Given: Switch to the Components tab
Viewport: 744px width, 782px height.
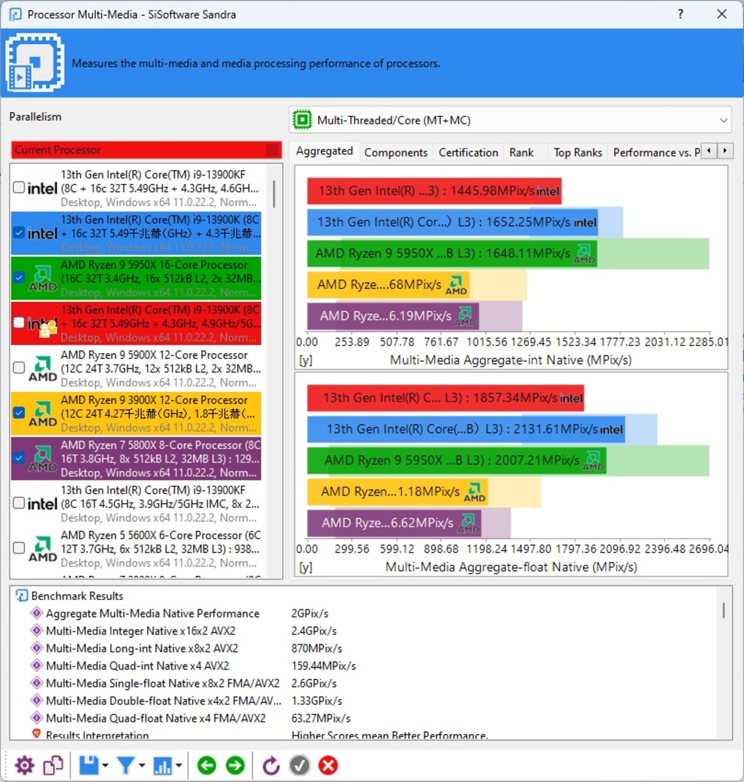Looking at the screenshot, I should coord(396,152).
